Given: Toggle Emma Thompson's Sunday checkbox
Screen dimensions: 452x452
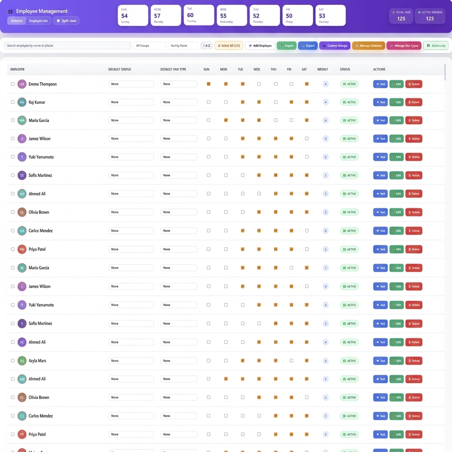Looking at the screenshot, I should pos(208,84).
